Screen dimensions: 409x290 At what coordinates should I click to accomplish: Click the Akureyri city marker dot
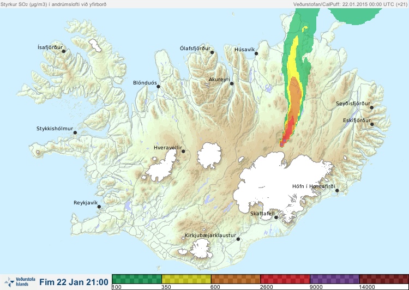coord(232,83)
